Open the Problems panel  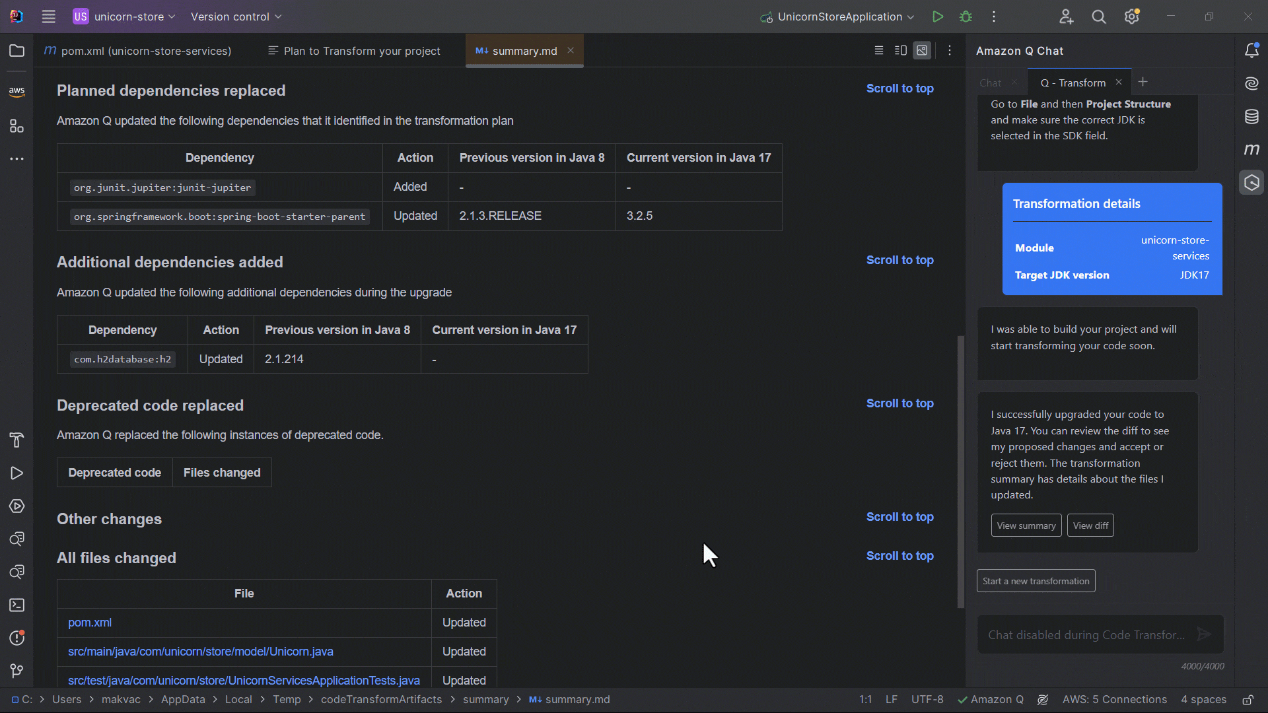17,638
